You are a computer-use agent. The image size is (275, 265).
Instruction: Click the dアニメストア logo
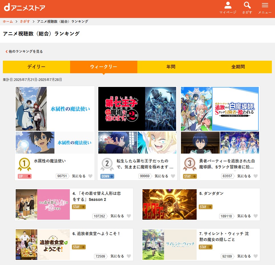coord(25,8)
